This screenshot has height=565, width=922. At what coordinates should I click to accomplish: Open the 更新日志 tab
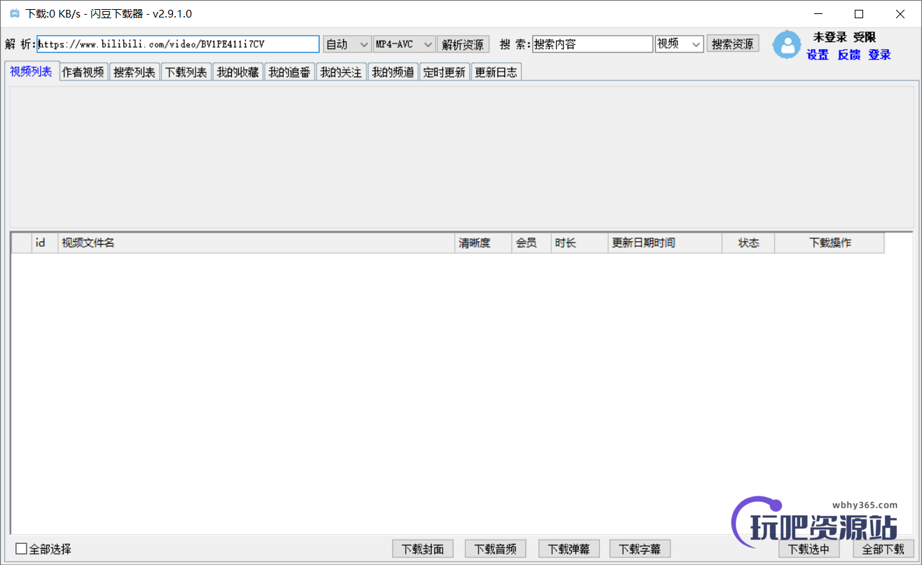point(496,72)
